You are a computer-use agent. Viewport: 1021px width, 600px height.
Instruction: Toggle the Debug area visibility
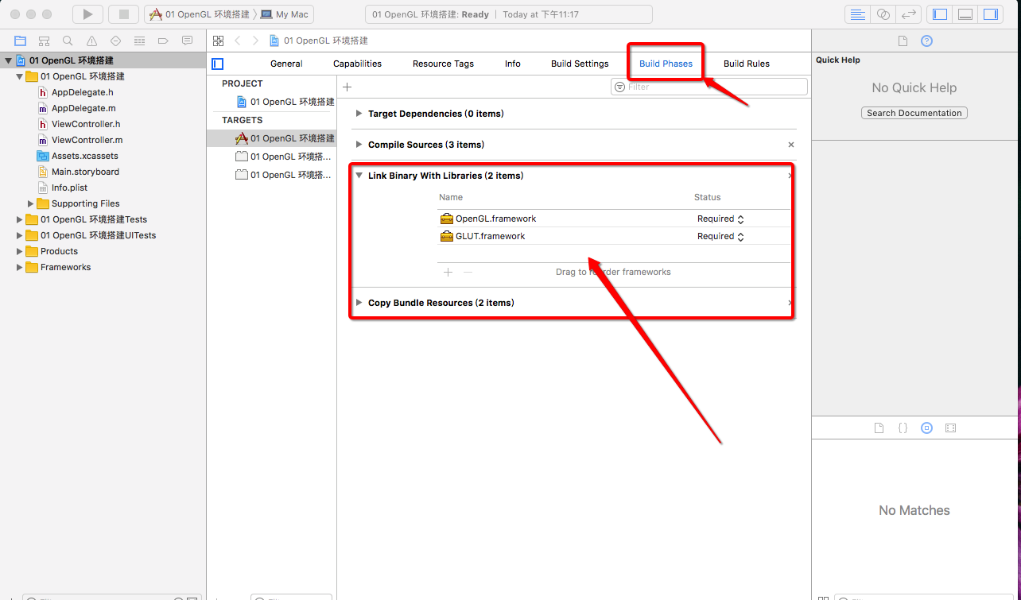coord(965,14)
